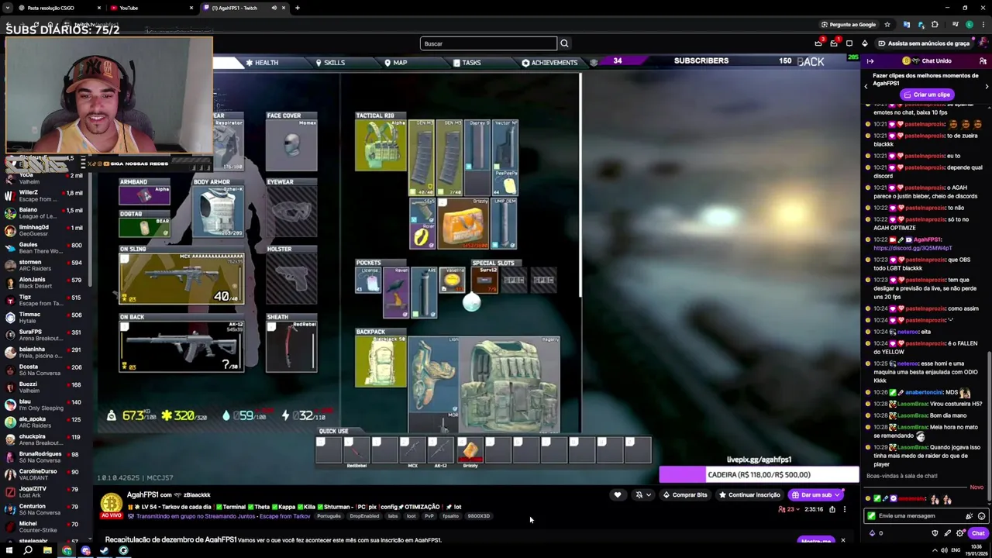Open Chrome three-dot menu
992x558 pixels.
[x=983, y=24]
